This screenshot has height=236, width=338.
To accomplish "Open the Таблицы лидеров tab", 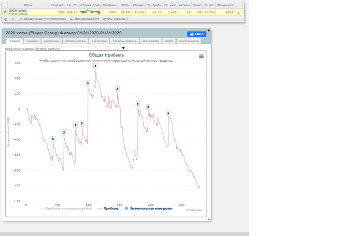I will [125, 41].
